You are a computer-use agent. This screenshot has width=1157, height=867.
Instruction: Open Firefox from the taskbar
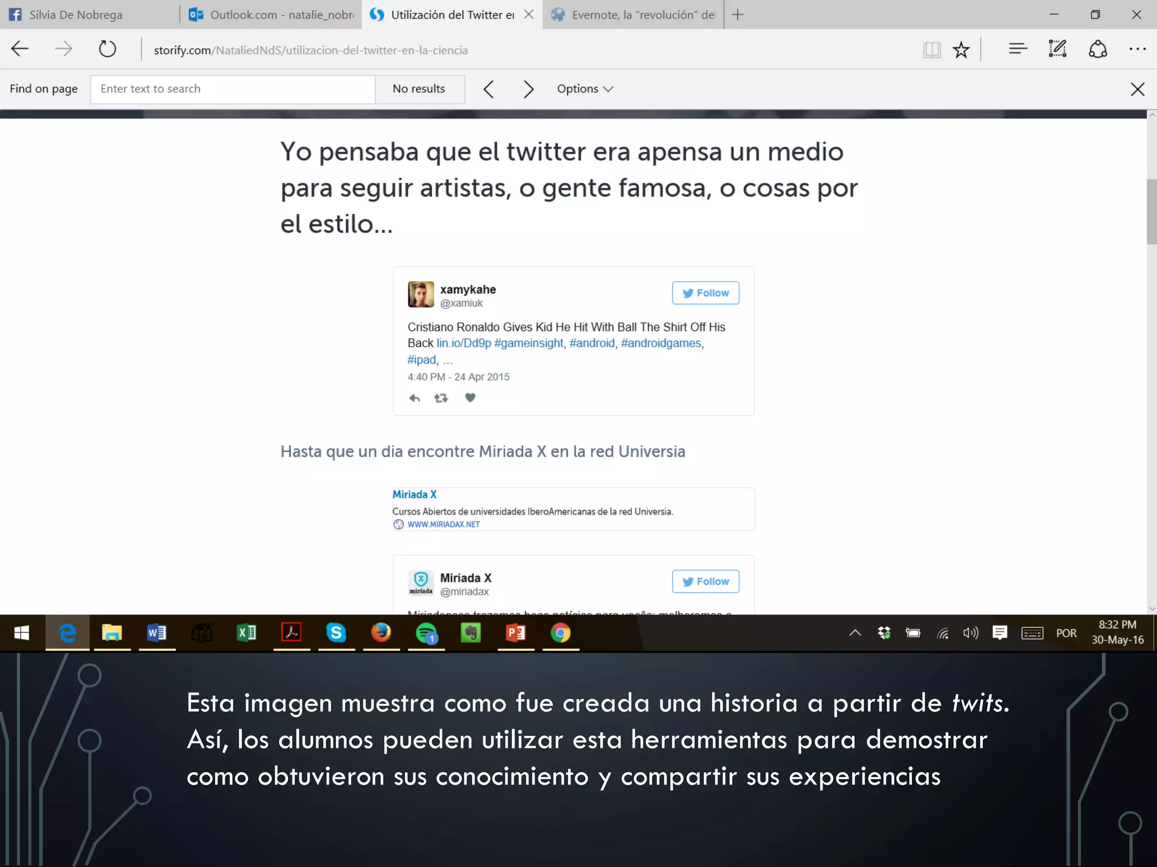381,633
